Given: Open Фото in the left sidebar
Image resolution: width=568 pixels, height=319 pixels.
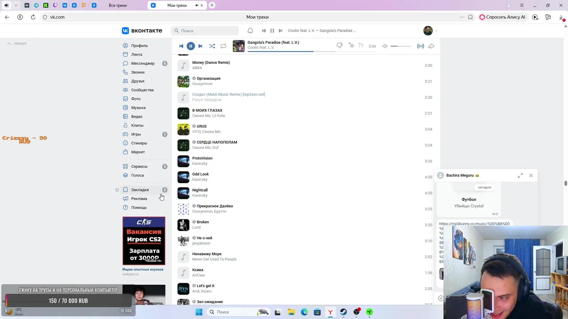Looking at the screenshot, I should click(136, 99).
